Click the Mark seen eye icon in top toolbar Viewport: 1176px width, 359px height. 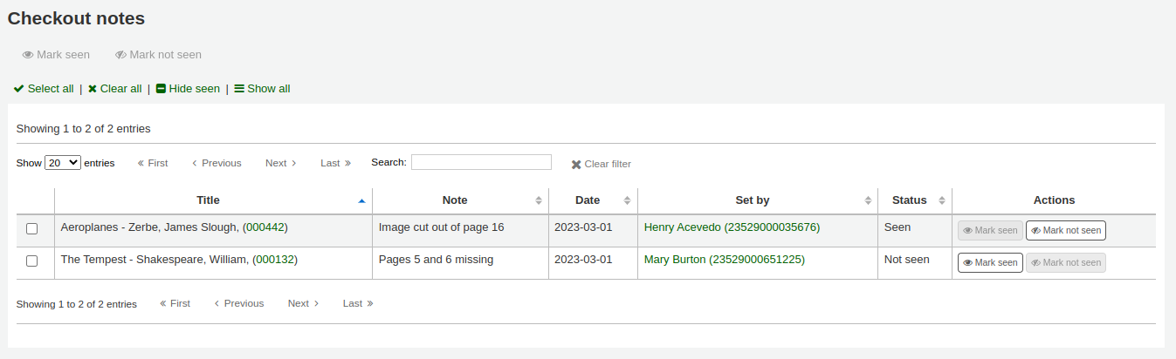tap(28, 55)
